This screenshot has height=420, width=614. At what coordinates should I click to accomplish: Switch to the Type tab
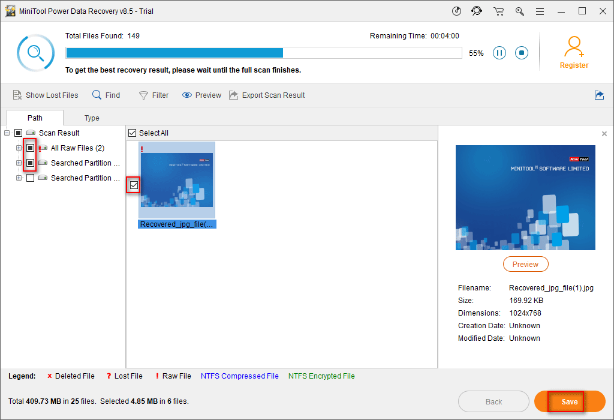click(92, 118)
